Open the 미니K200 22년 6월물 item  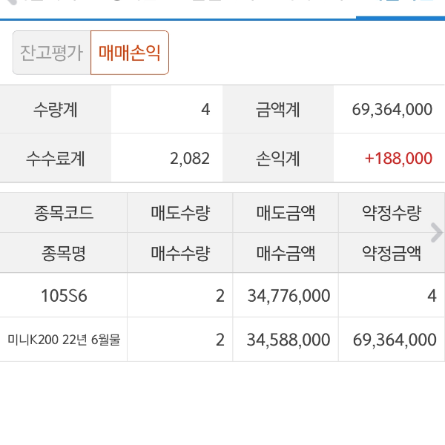tap(64, 340)
